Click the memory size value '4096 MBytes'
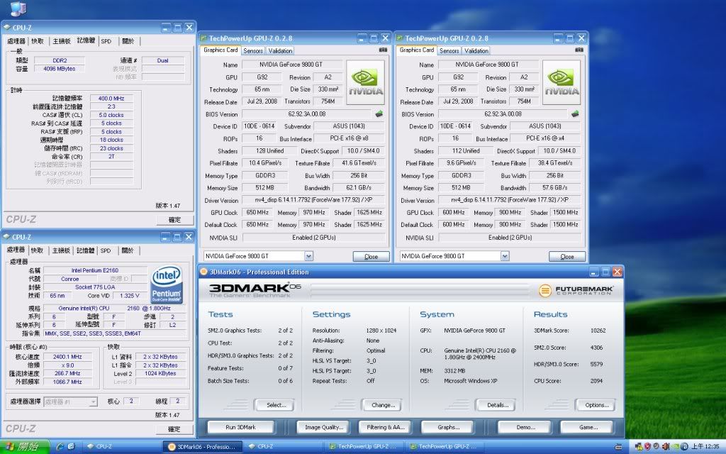726x454 pixels. (60, 69)
